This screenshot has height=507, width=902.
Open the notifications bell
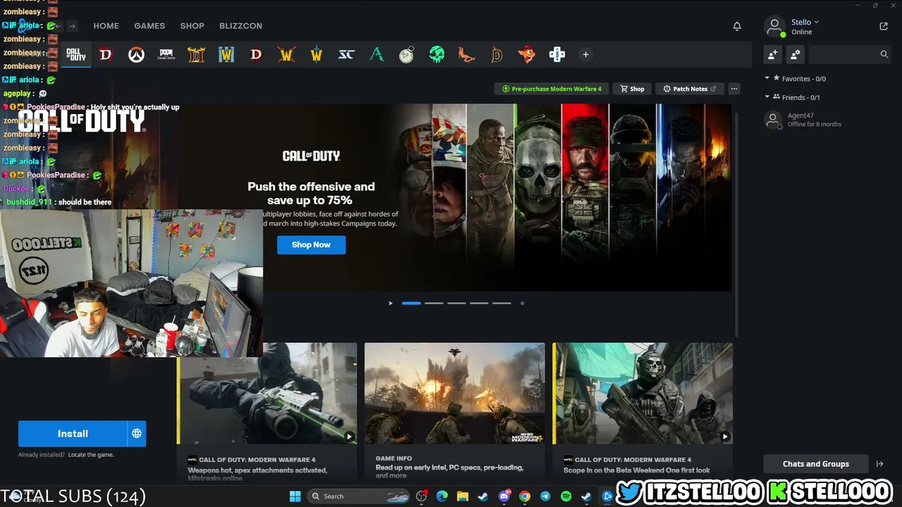point(737,26)
